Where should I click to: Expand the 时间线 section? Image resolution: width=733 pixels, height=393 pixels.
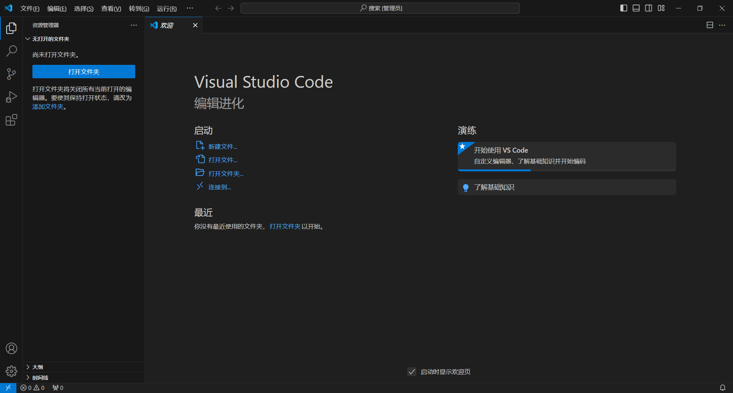(84, 378)
